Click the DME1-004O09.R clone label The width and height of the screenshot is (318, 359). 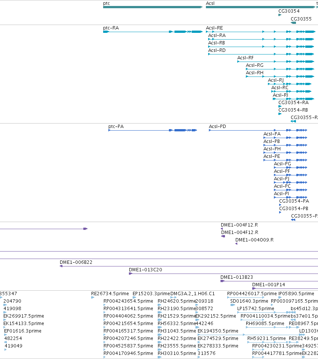coord(254,240)
